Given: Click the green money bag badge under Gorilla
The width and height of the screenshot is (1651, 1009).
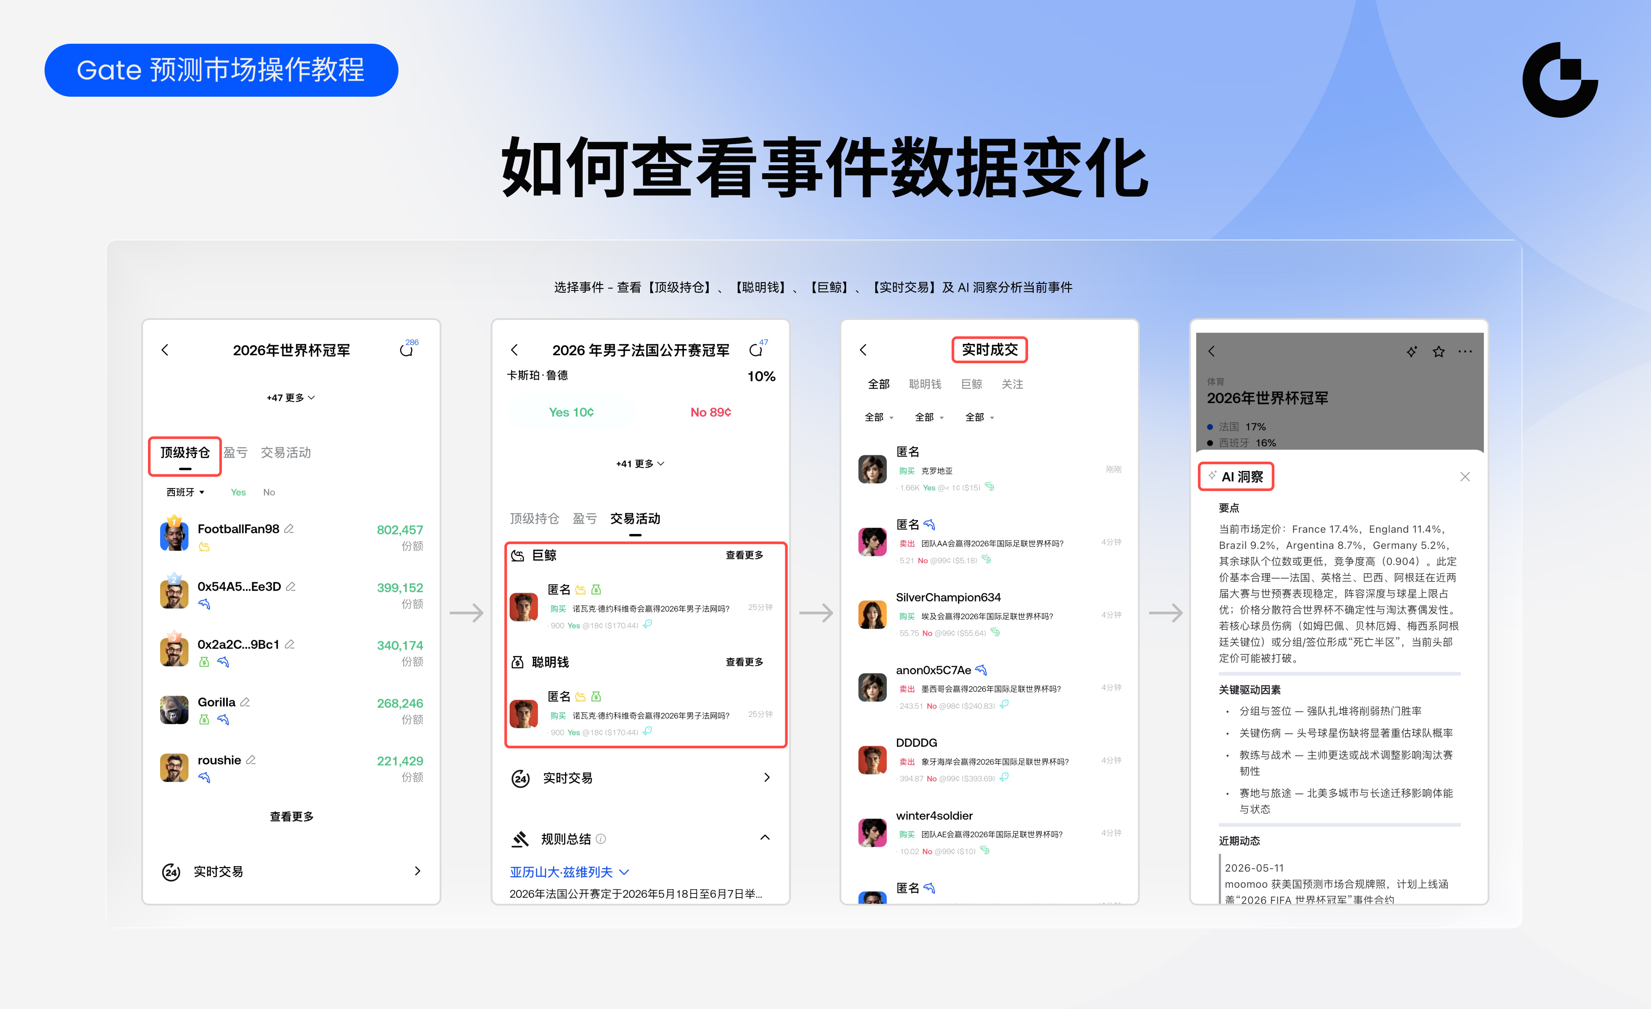Looking at the screenshot, I should point(204,719).
